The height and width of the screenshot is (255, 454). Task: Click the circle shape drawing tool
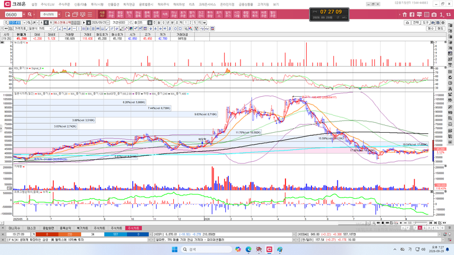pyautogui.click(x=175, y=28)
